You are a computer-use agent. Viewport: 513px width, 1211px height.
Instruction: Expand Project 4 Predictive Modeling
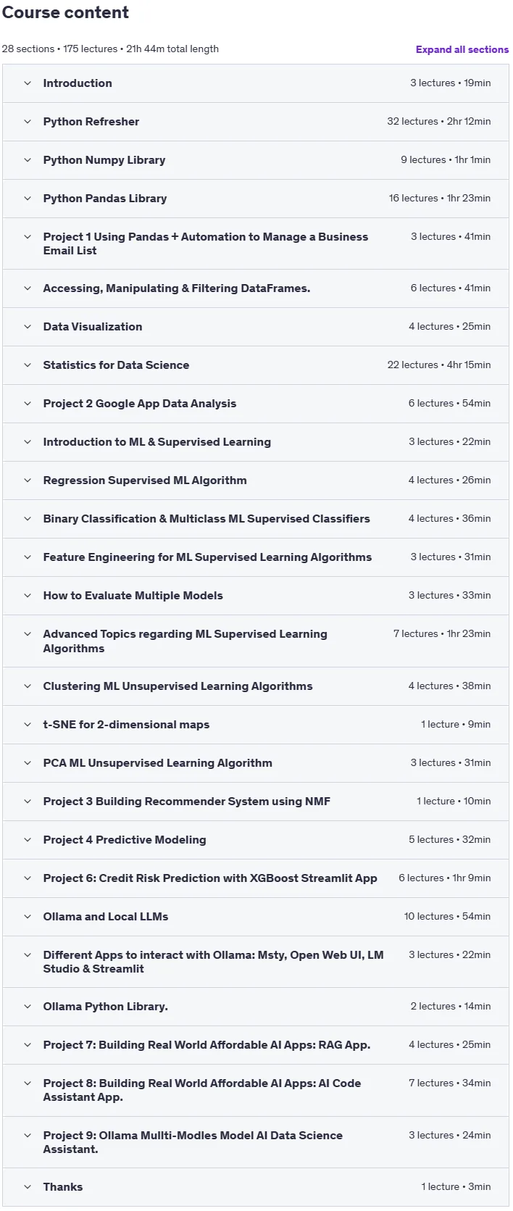pyautogui.click(x=256, y=840)
